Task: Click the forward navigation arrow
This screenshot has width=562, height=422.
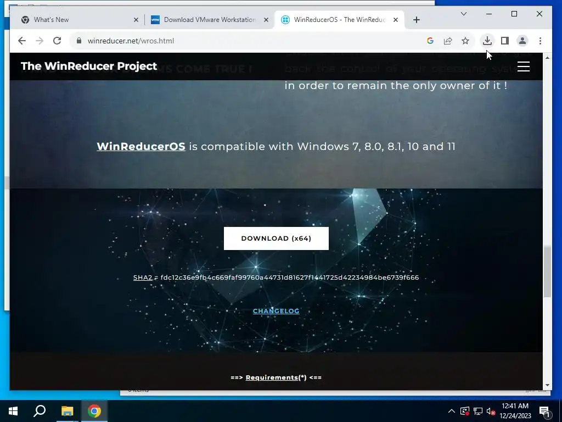Action: point(40,41)
